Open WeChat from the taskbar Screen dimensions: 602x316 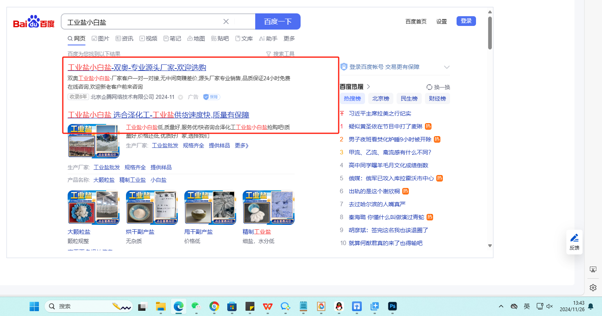[x=196, y=306]
